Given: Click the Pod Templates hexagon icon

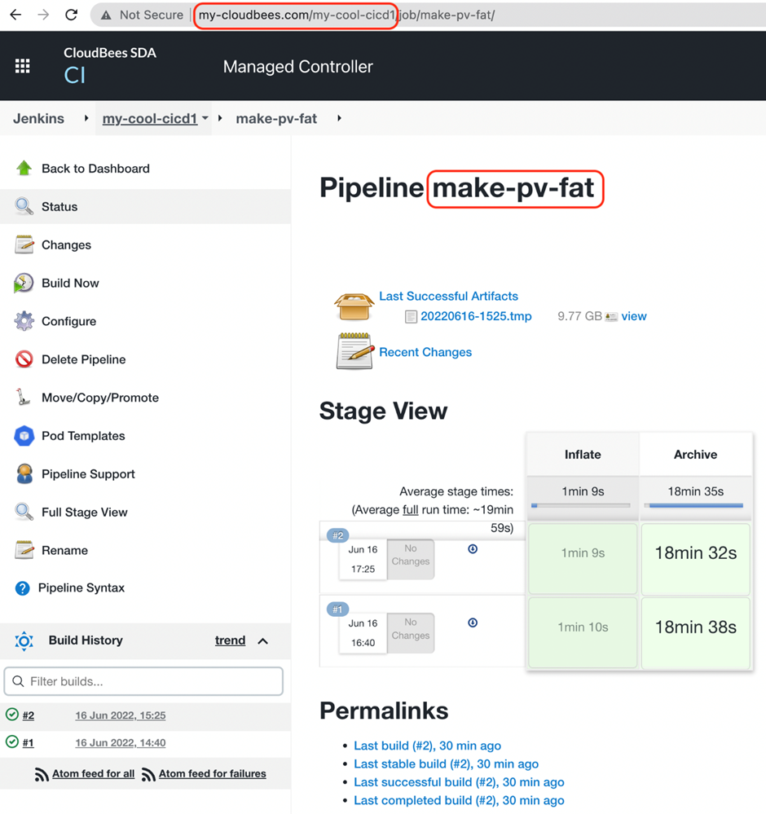Looking at the screenshot, I should (24, 436).
